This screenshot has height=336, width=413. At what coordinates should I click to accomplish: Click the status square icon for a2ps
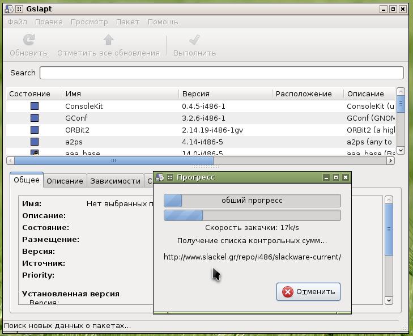[x=35, y=142]
